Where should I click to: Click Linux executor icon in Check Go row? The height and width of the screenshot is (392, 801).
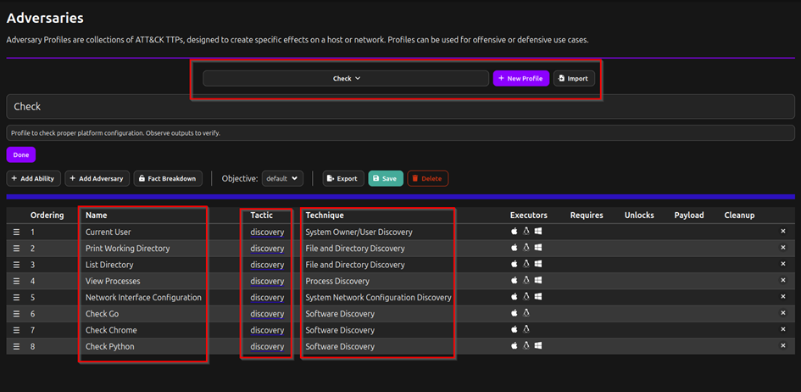pos(526,314)
